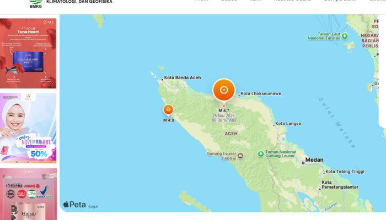Click the Taman Nasional Gunung Leuser park icon
The height and width of the screenshot is (220, 386).
261,154
